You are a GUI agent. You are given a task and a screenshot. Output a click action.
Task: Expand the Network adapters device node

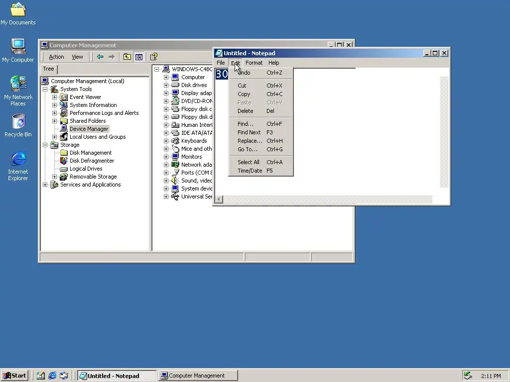[x=166, y=165]
